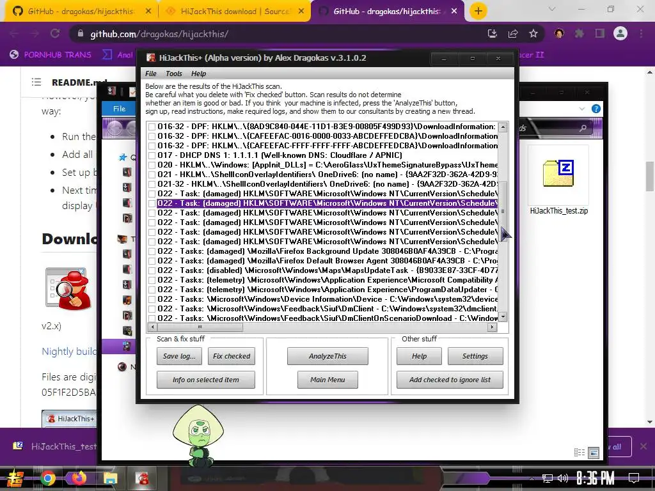This screenshot has height=491, width=655.
Task: Close the downloads bar
Action: (643, 446)
